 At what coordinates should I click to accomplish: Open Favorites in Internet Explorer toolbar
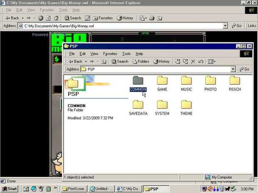click(x=103, y=18)
